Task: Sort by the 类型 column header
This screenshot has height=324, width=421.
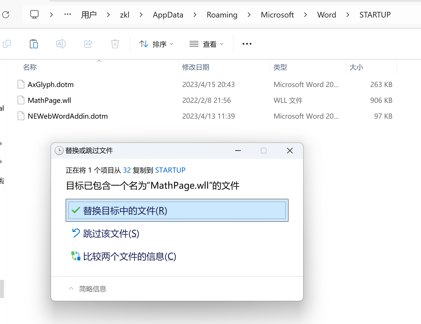Action: pos(280,67)
